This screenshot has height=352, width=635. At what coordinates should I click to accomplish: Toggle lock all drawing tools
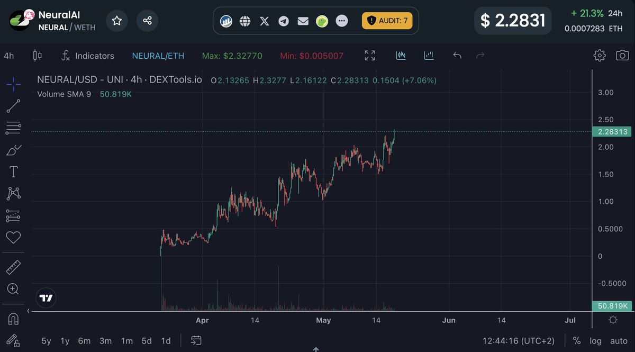pyautogui.click(x=14, y=340)
